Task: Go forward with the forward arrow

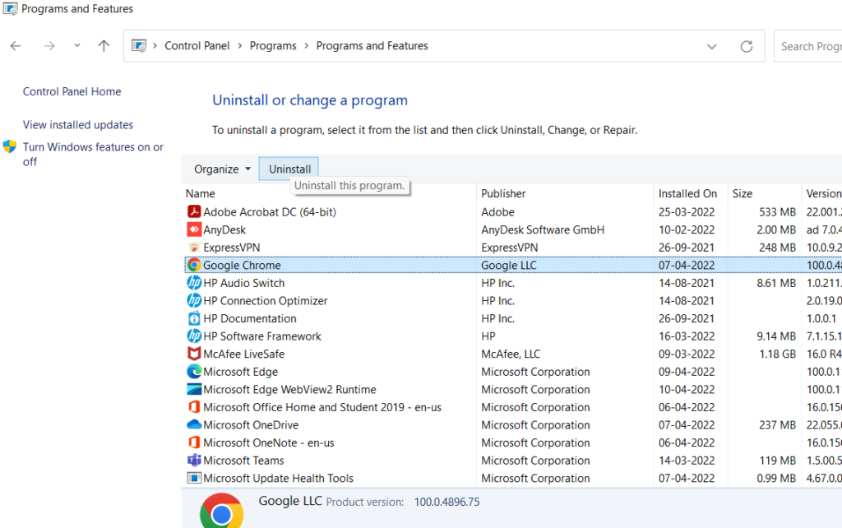Action: 49,46
